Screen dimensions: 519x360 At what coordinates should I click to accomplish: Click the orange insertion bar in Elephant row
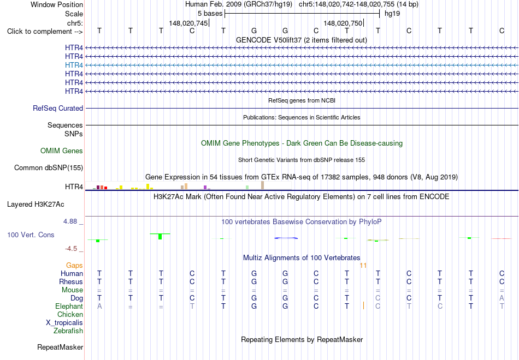pyautogui.click(x=363, y=305)
